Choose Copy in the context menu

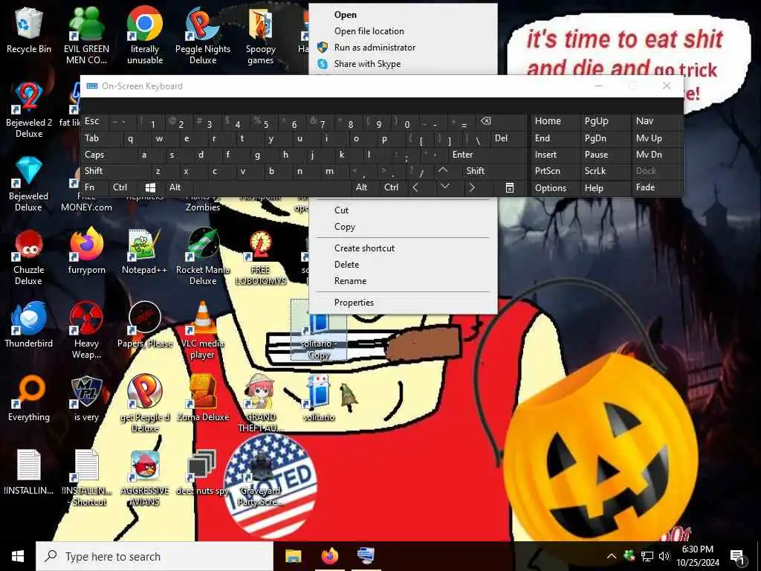[403, 227]
